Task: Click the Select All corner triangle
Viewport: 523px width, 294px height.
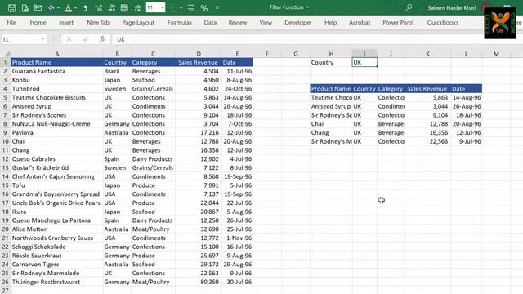Action: 7,54
